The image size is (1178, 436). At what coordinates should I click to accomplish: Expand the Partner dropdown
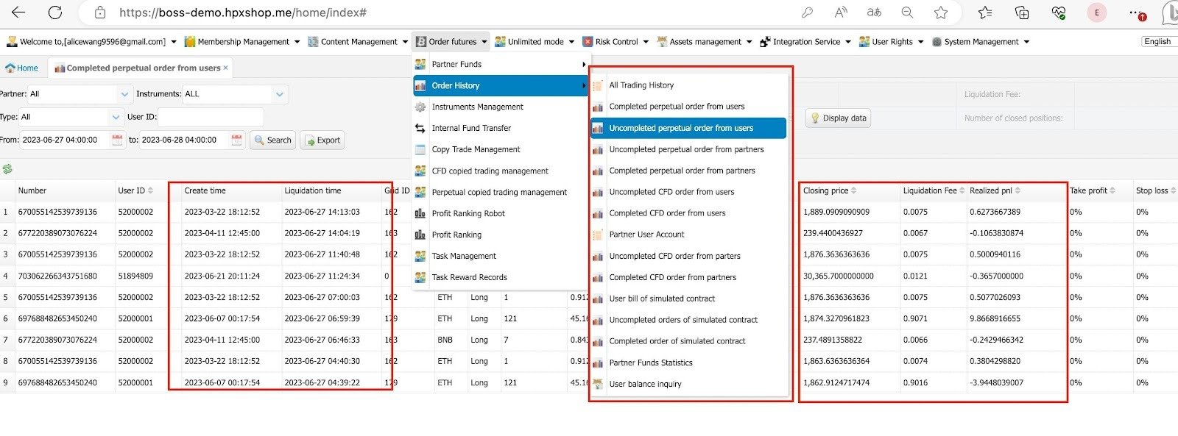124,94
